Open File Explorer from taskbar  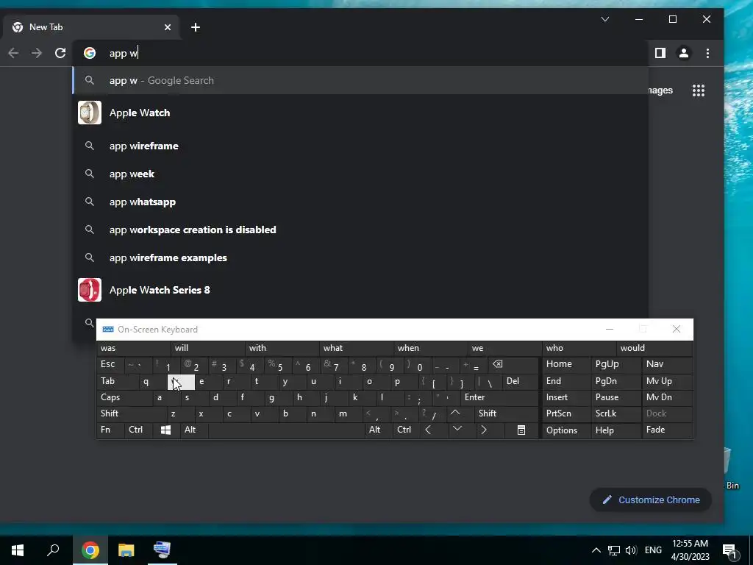pyautogui.click(x=126, y=550)
